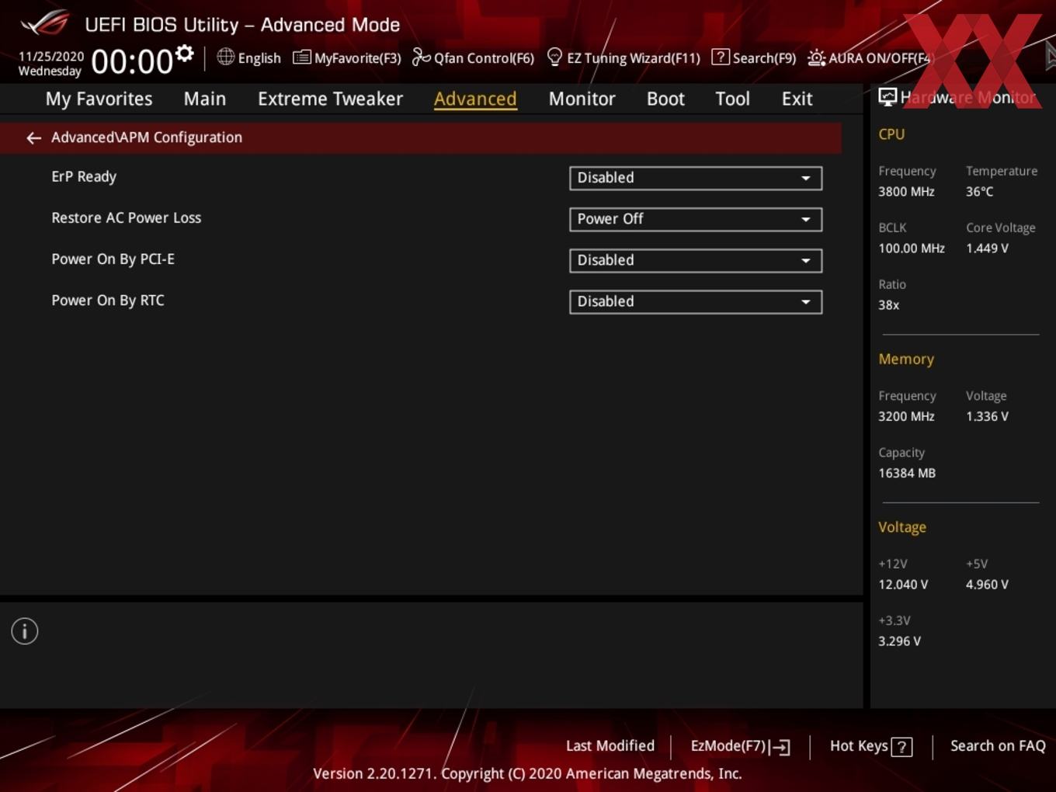Select Power On By PCI-E label
This screenshot has width=1056, height=792.
point(113,259)
